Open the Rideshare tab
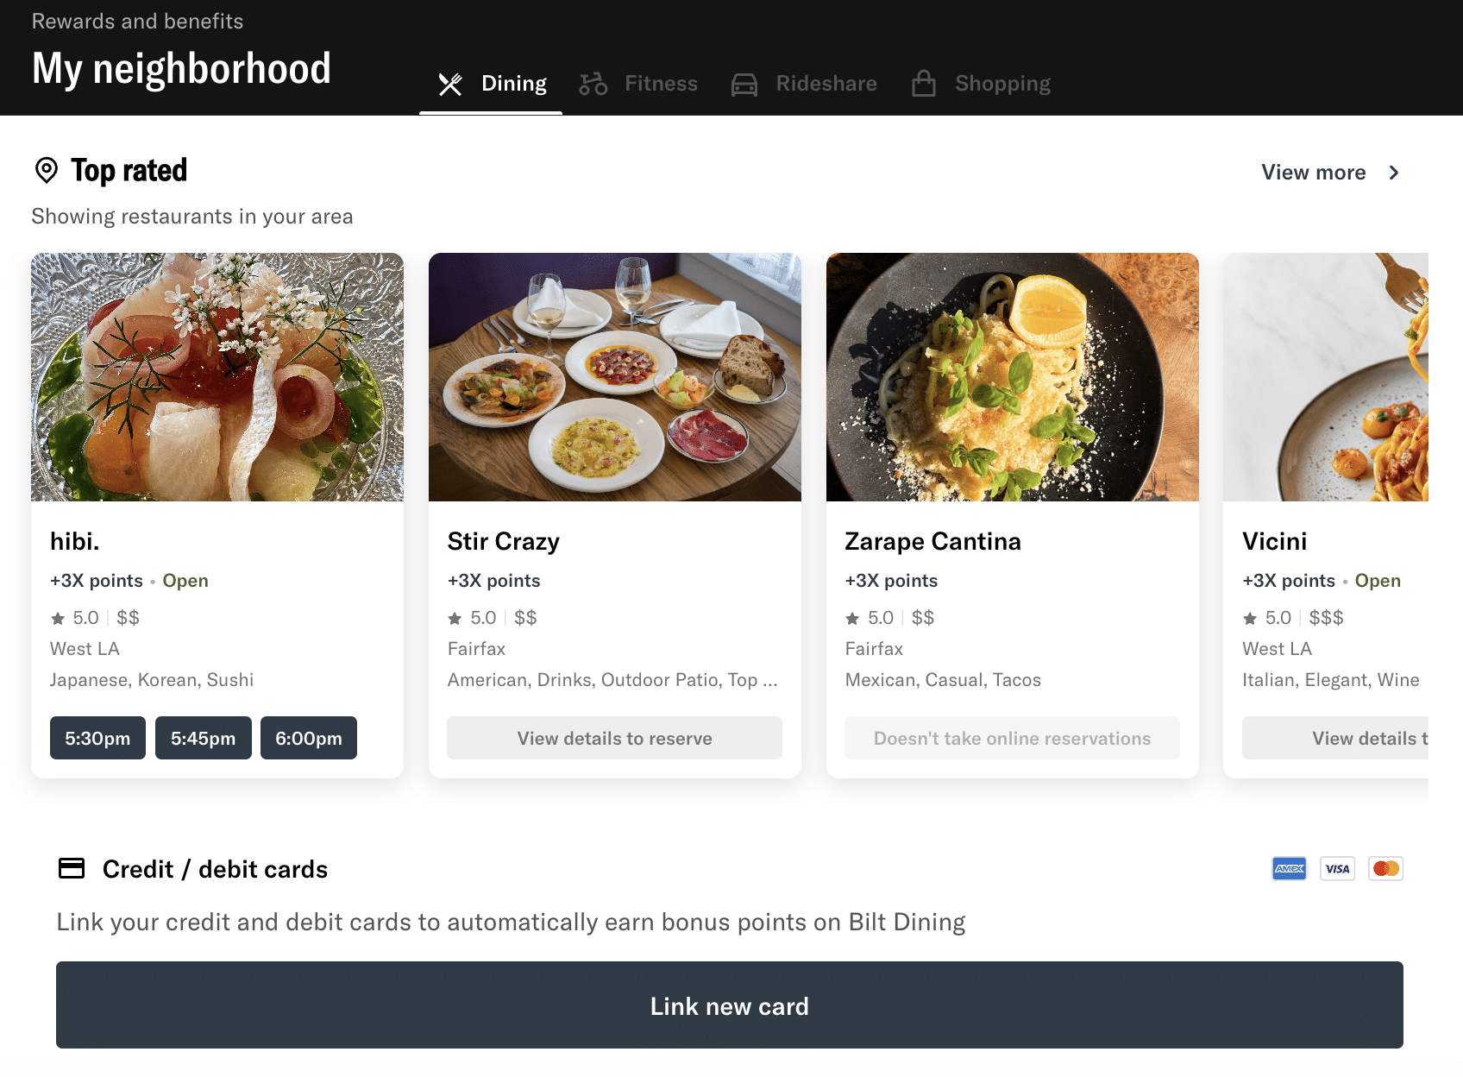The width and height of the screenshot is (1463, 1077). 826,84
